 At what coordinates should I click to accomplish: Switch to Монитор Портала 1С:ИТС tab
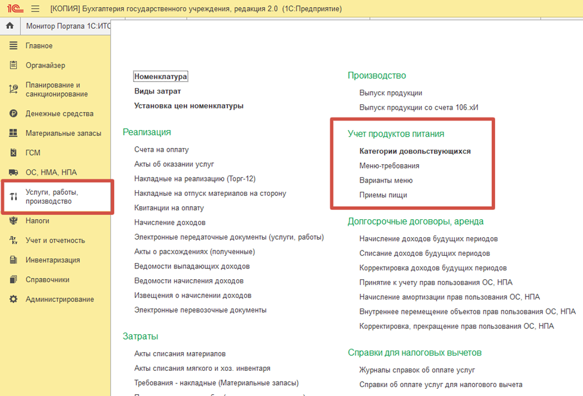[x=68, y=26]
